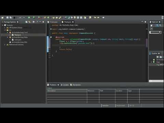
Task: Open External Tools red toolbox icon
Action: pos(39,18)
